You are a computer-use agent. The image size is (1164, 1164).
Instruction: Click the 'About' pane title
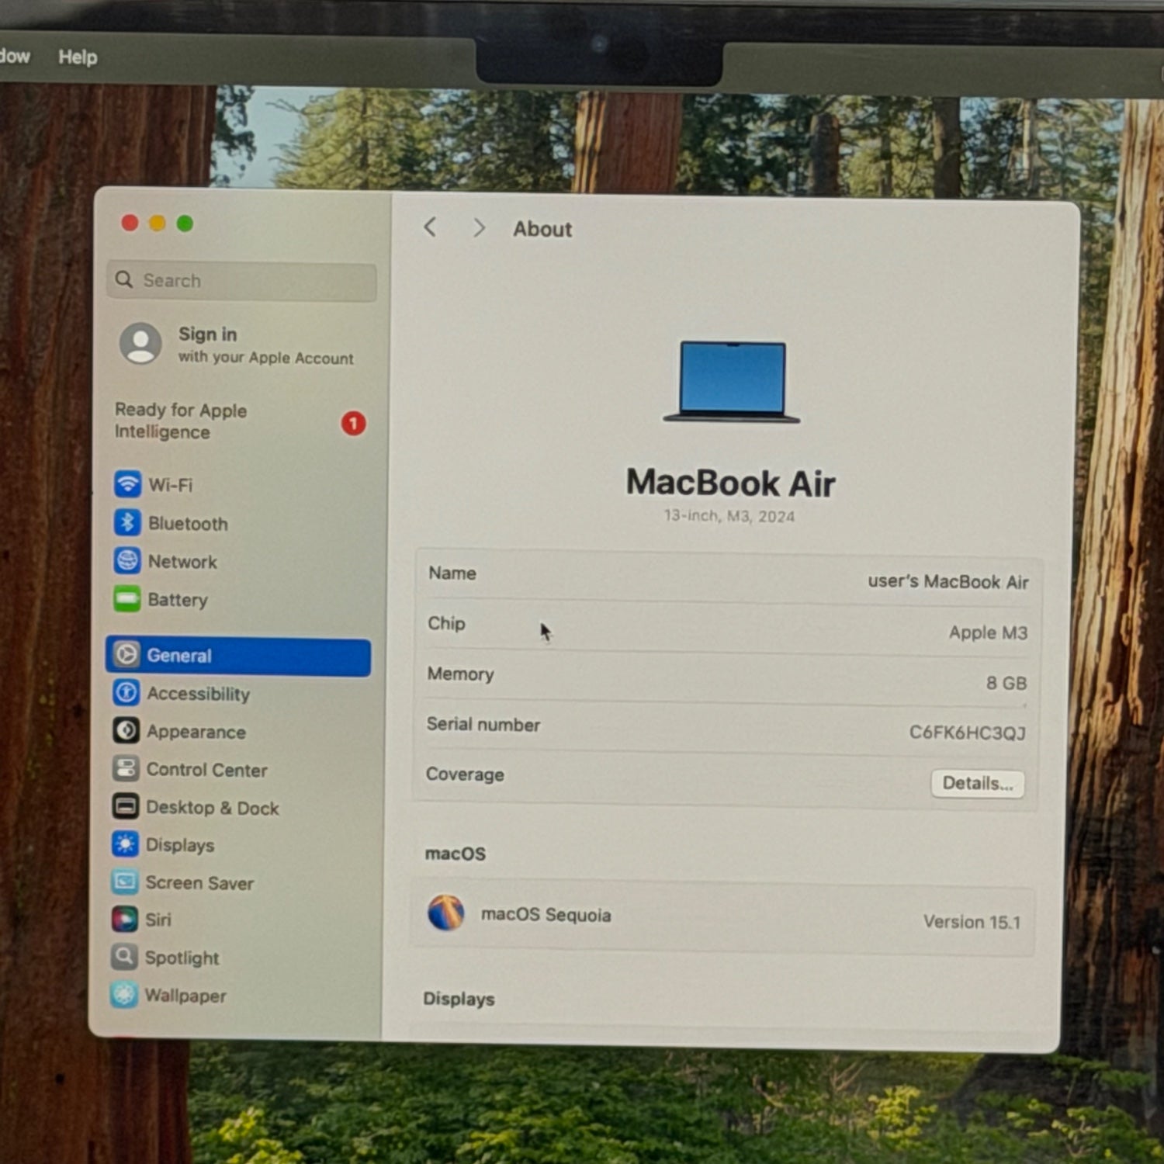tap(542, 229)
